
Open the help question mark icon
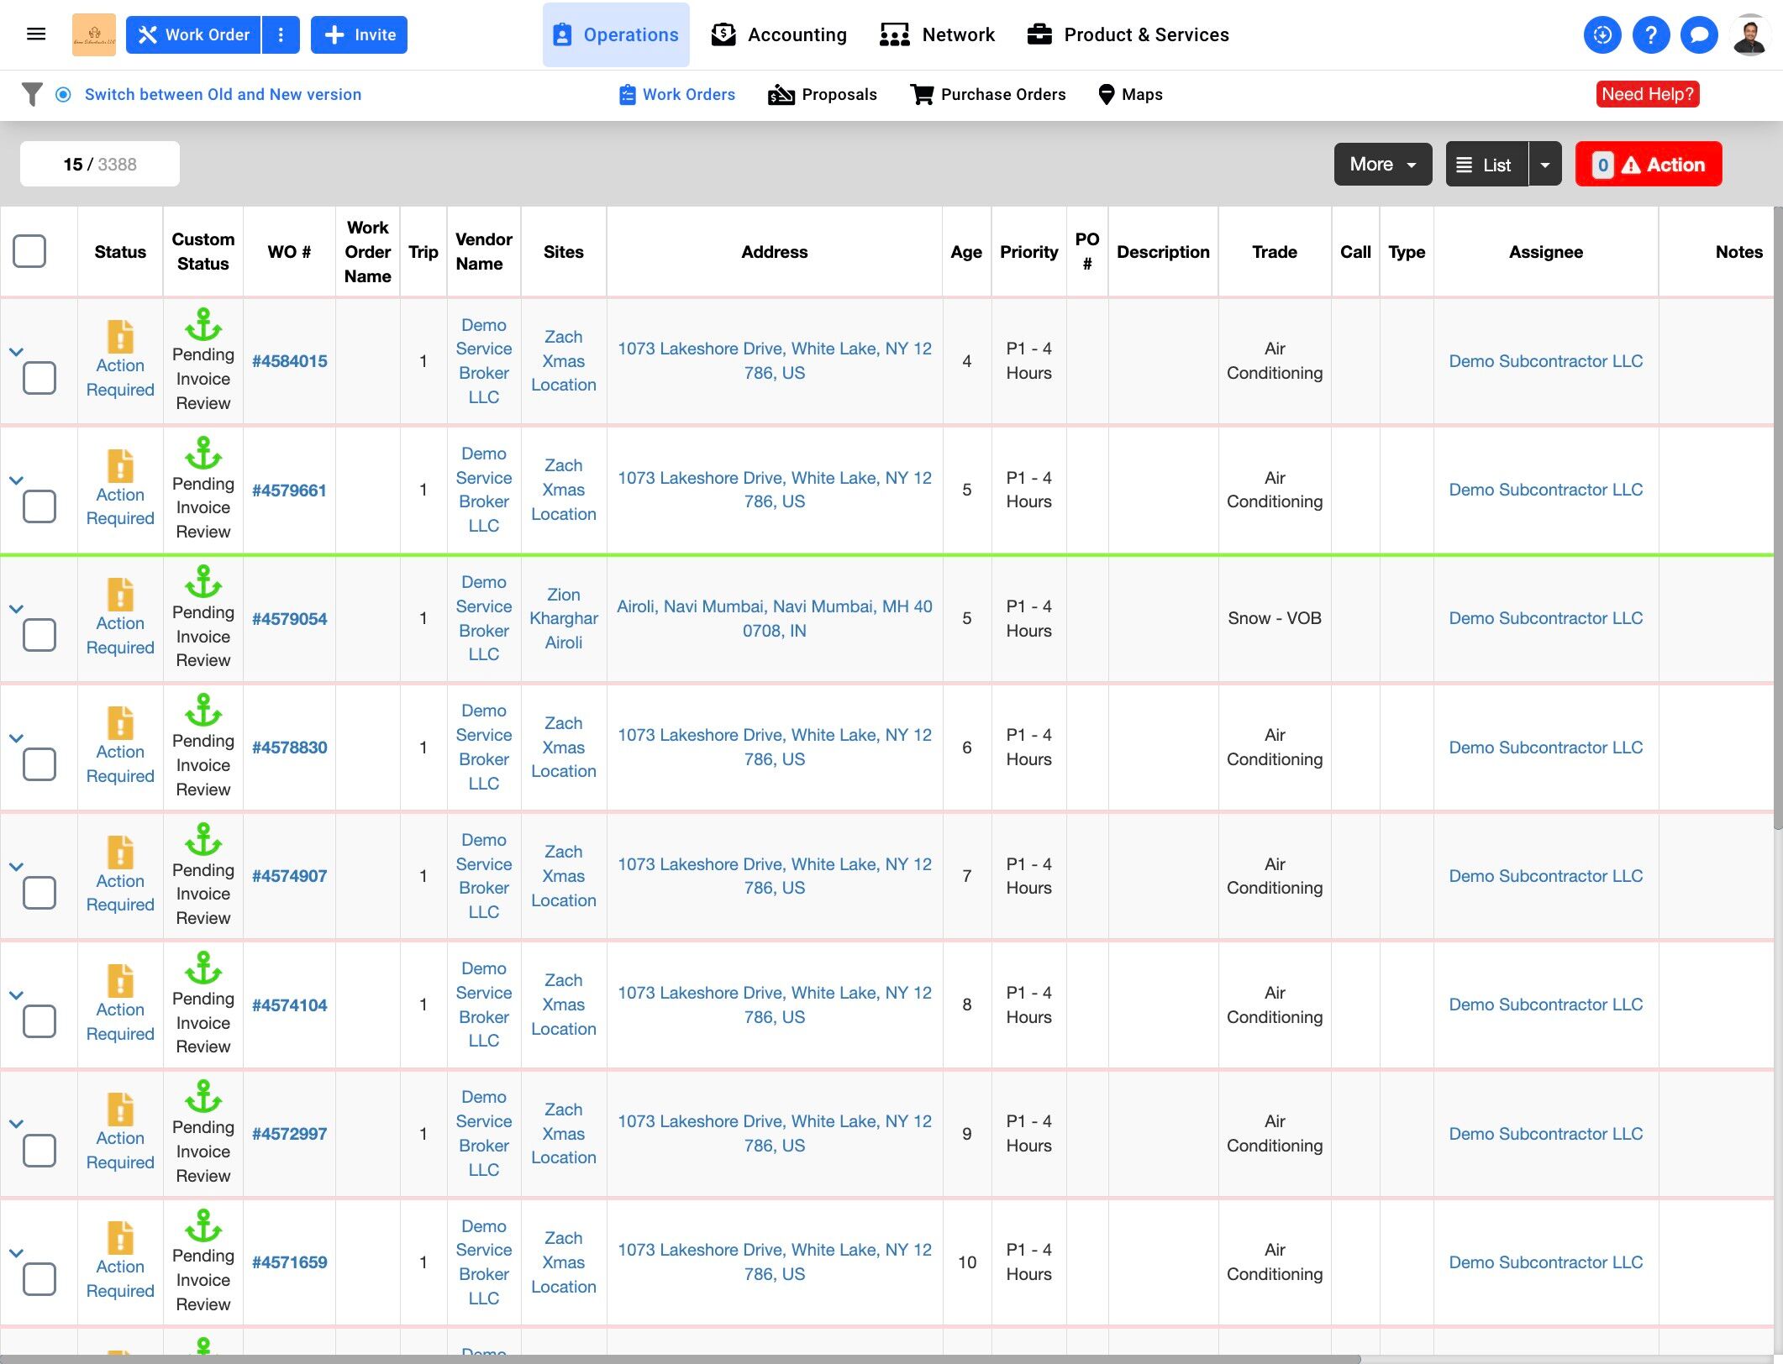point(1650,34)
